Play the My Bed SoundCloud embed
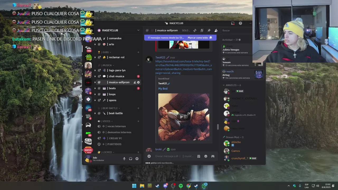Viewport: 338px width, 190px height. (x=181, y=117)
